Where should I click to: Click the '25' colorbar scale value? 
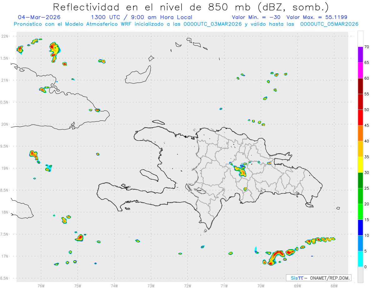tap(367, 188)
